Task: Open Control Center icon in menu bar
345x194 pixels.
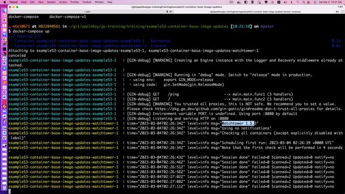Action: coord(309,2)
